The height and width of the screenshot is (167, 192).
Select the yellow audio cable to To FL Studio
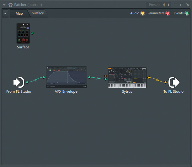[157, 80]
